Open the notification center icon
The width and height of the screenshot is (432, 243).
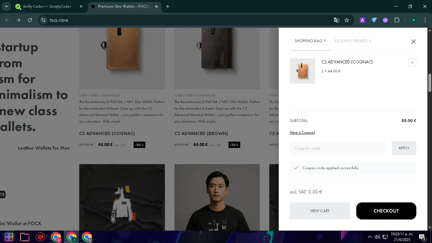(x=422, y=237)
